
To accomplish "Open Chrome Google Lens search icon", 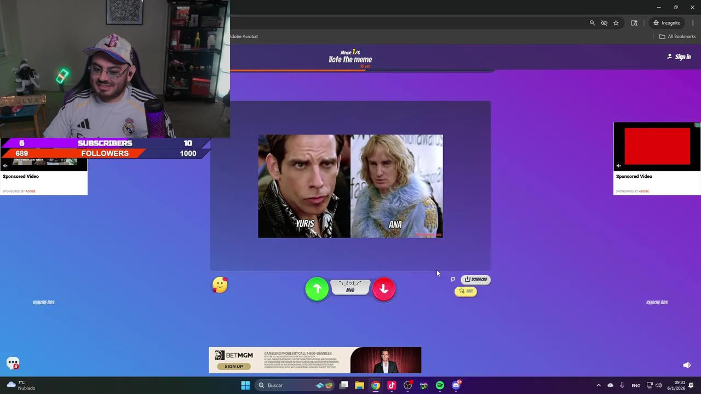I will coord(634,23).
